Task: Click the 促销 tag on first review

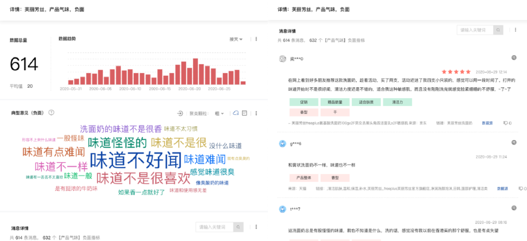Action: click(x=304, y=102)
